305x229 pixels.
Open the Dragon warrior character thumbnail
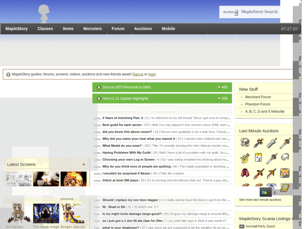(74, 213)
